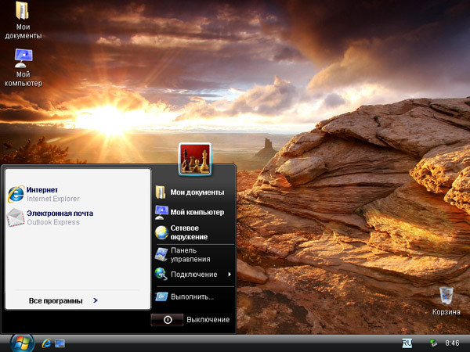Screen dimensions: 470x352
Task: Expand the Подключение submenu
Action: 193,275
